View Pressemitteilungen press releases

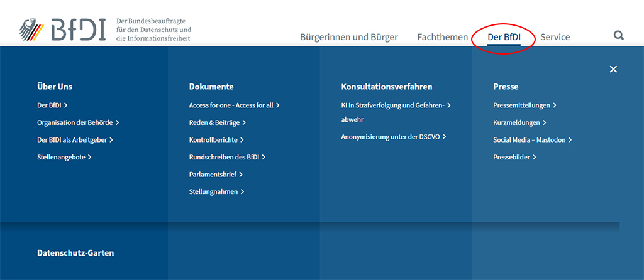(525, 105)
